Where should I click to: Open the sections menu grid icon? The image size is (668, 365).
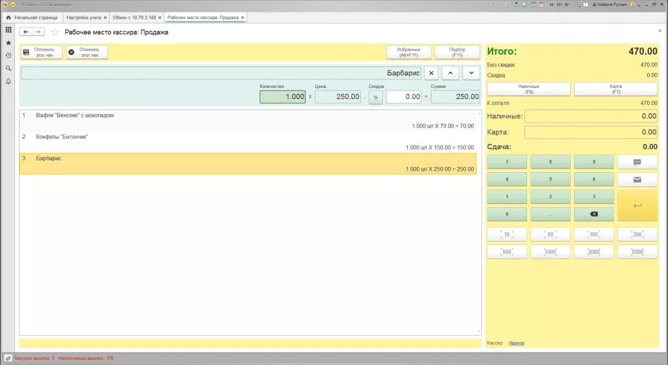click(8, 30)
